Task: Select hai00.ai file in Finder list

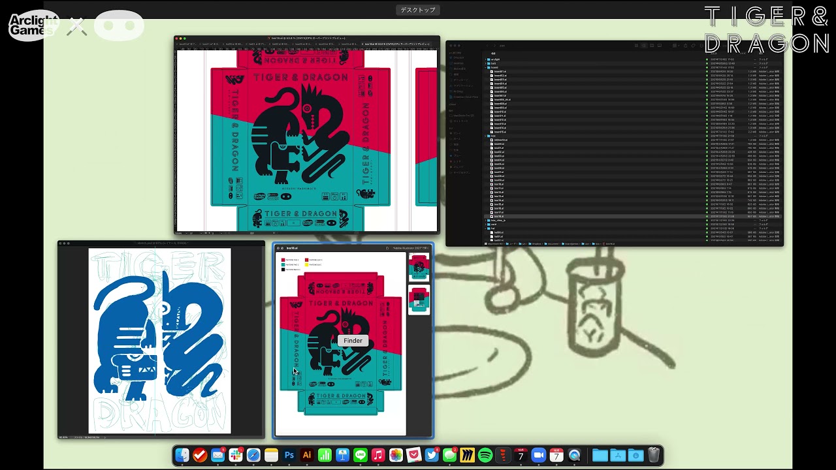Action: 498,232
